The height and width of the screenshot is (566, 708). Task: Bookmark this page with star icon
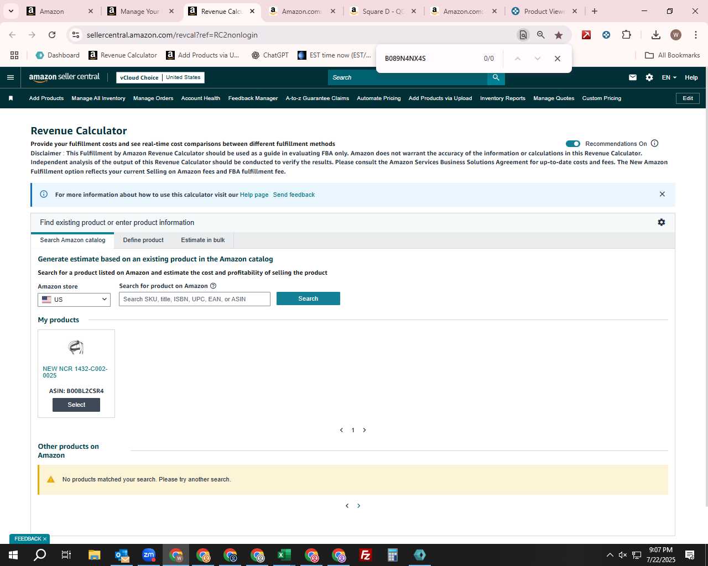[559, 35]
